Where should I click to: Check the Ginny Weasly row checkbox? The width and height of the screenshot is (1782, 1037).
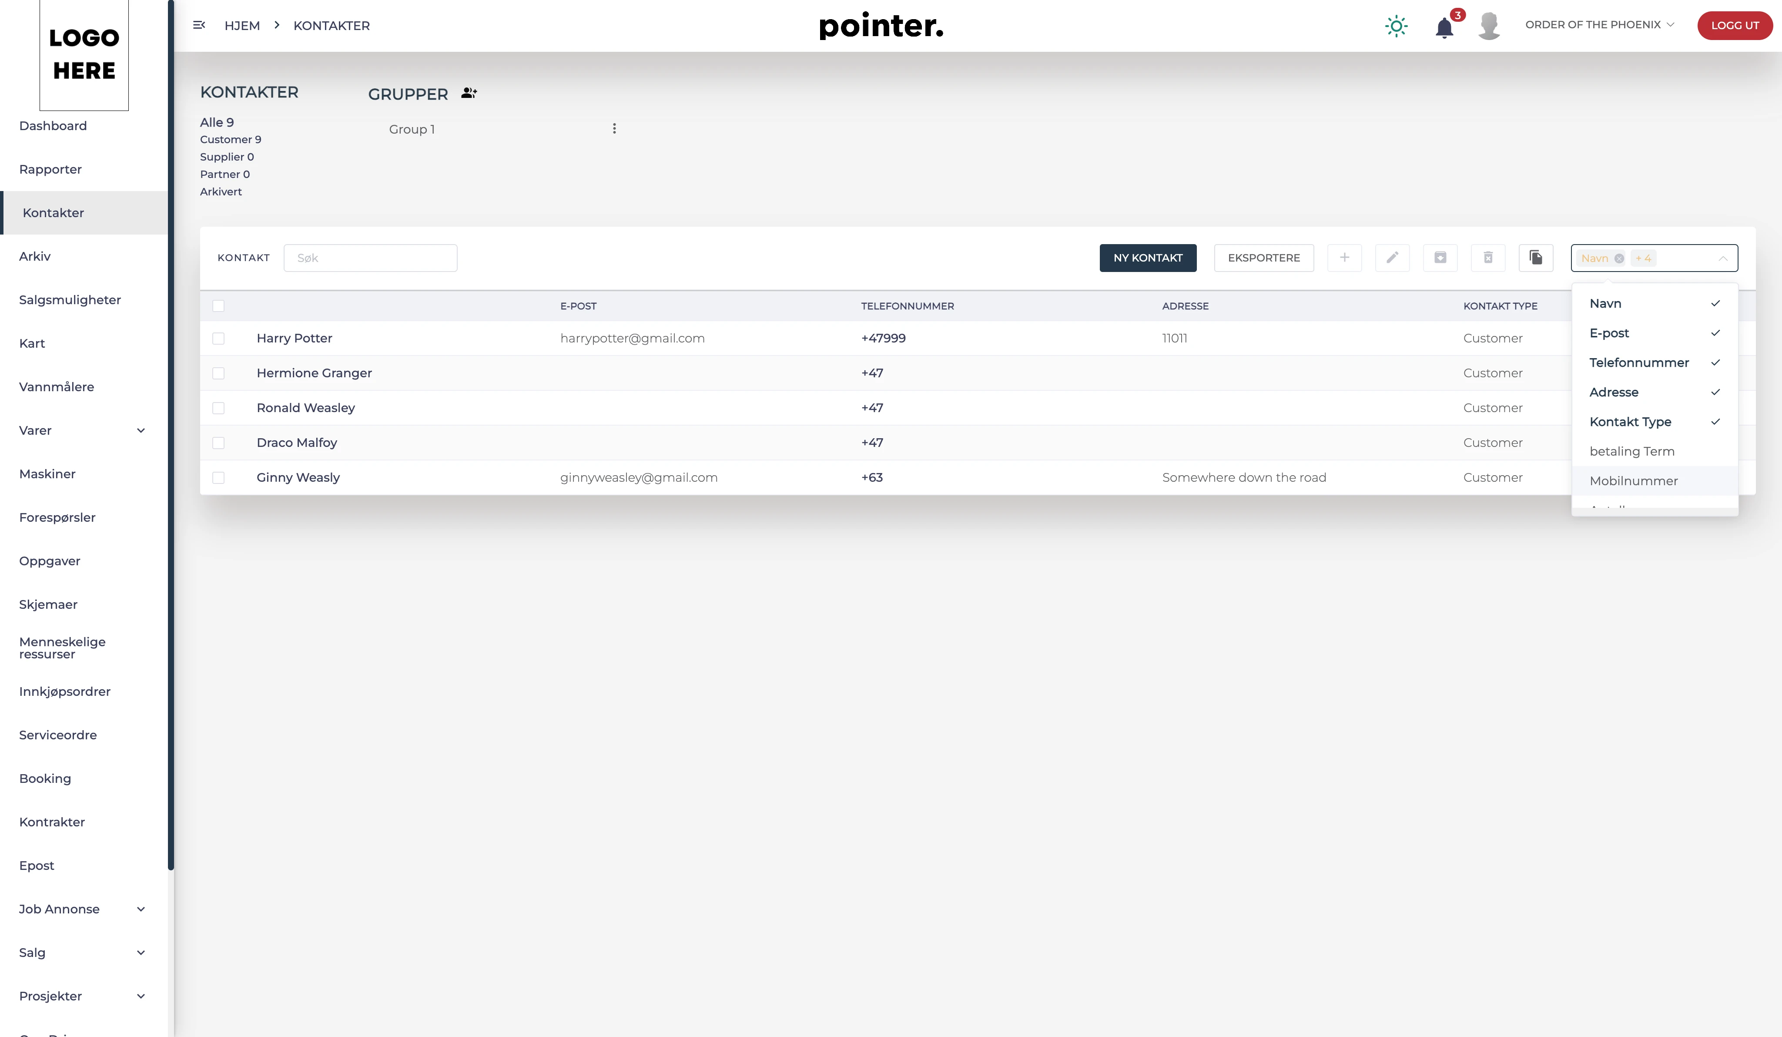tap(218, 477)
